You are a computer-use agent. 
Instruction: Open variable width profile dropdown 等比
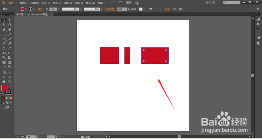pyautogui.click(x=81, y=9)
